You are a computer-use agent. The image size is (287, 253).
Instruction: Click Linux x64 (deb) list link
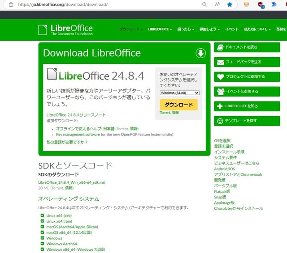(59, 215)
